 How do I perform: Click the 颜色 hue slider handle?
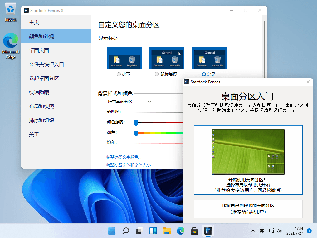[x=136, y=133]
